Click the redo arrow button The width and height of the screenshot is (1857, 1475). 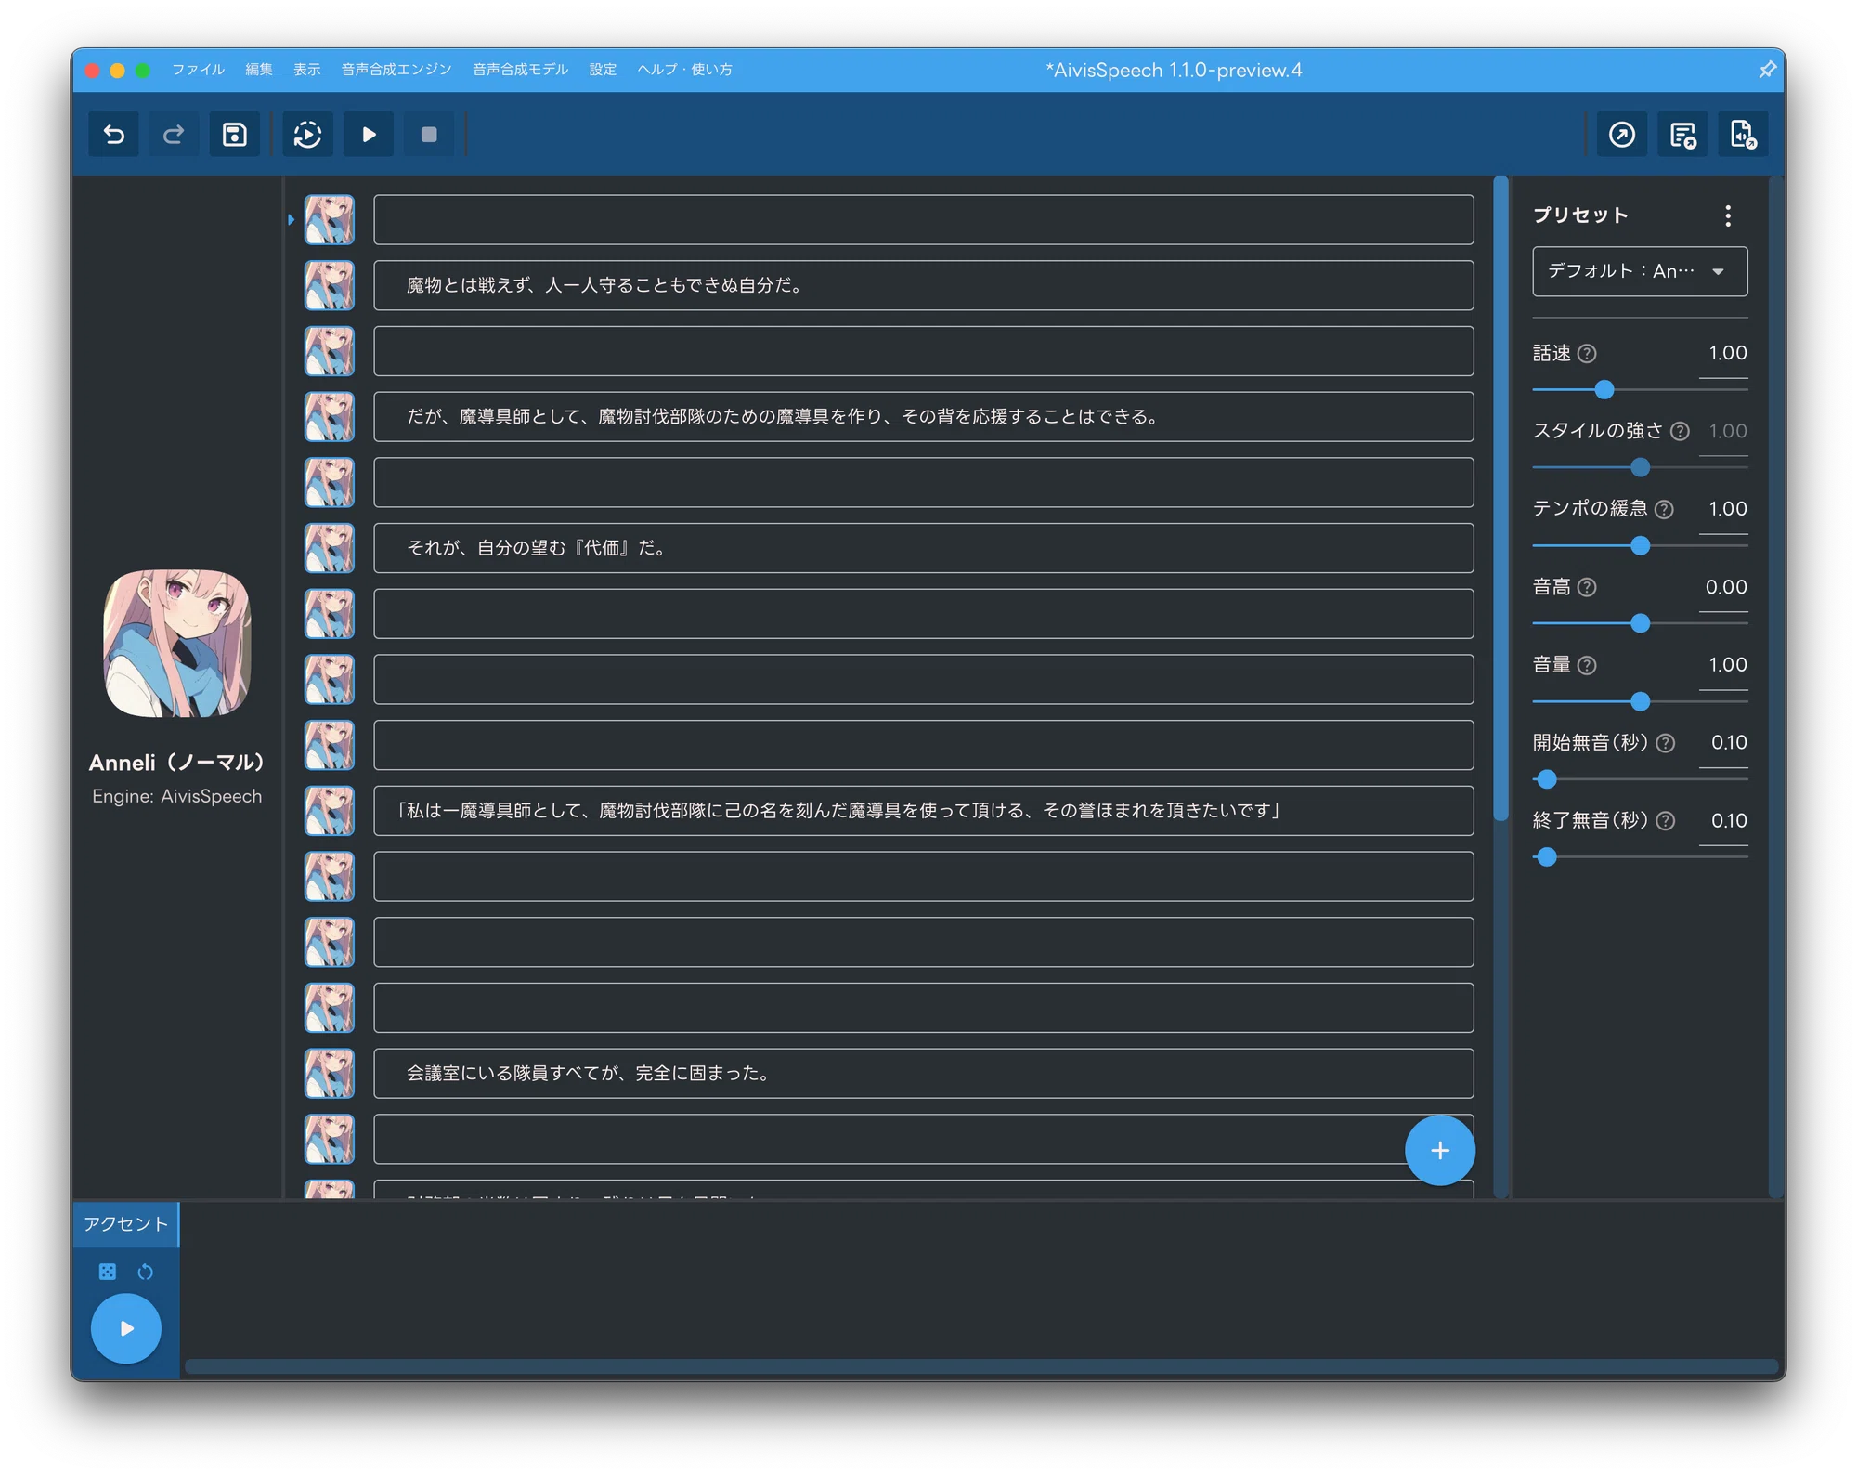tap(174, 135)
